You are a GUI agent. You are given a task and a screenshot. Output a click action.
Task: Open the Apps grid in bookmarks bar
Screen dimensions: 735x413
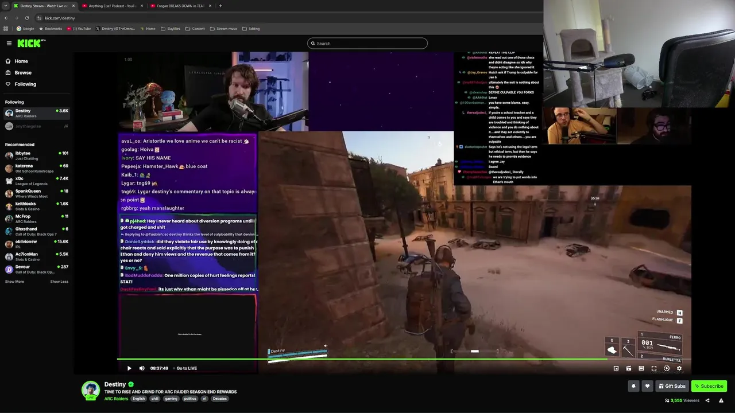[x=6, y=29]
